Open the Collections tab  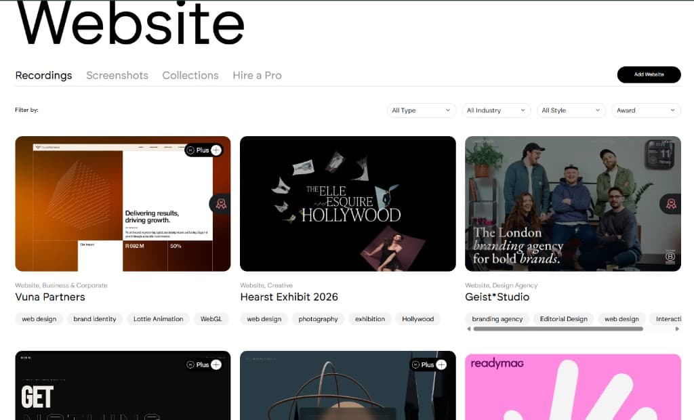[x=190, y=75]
